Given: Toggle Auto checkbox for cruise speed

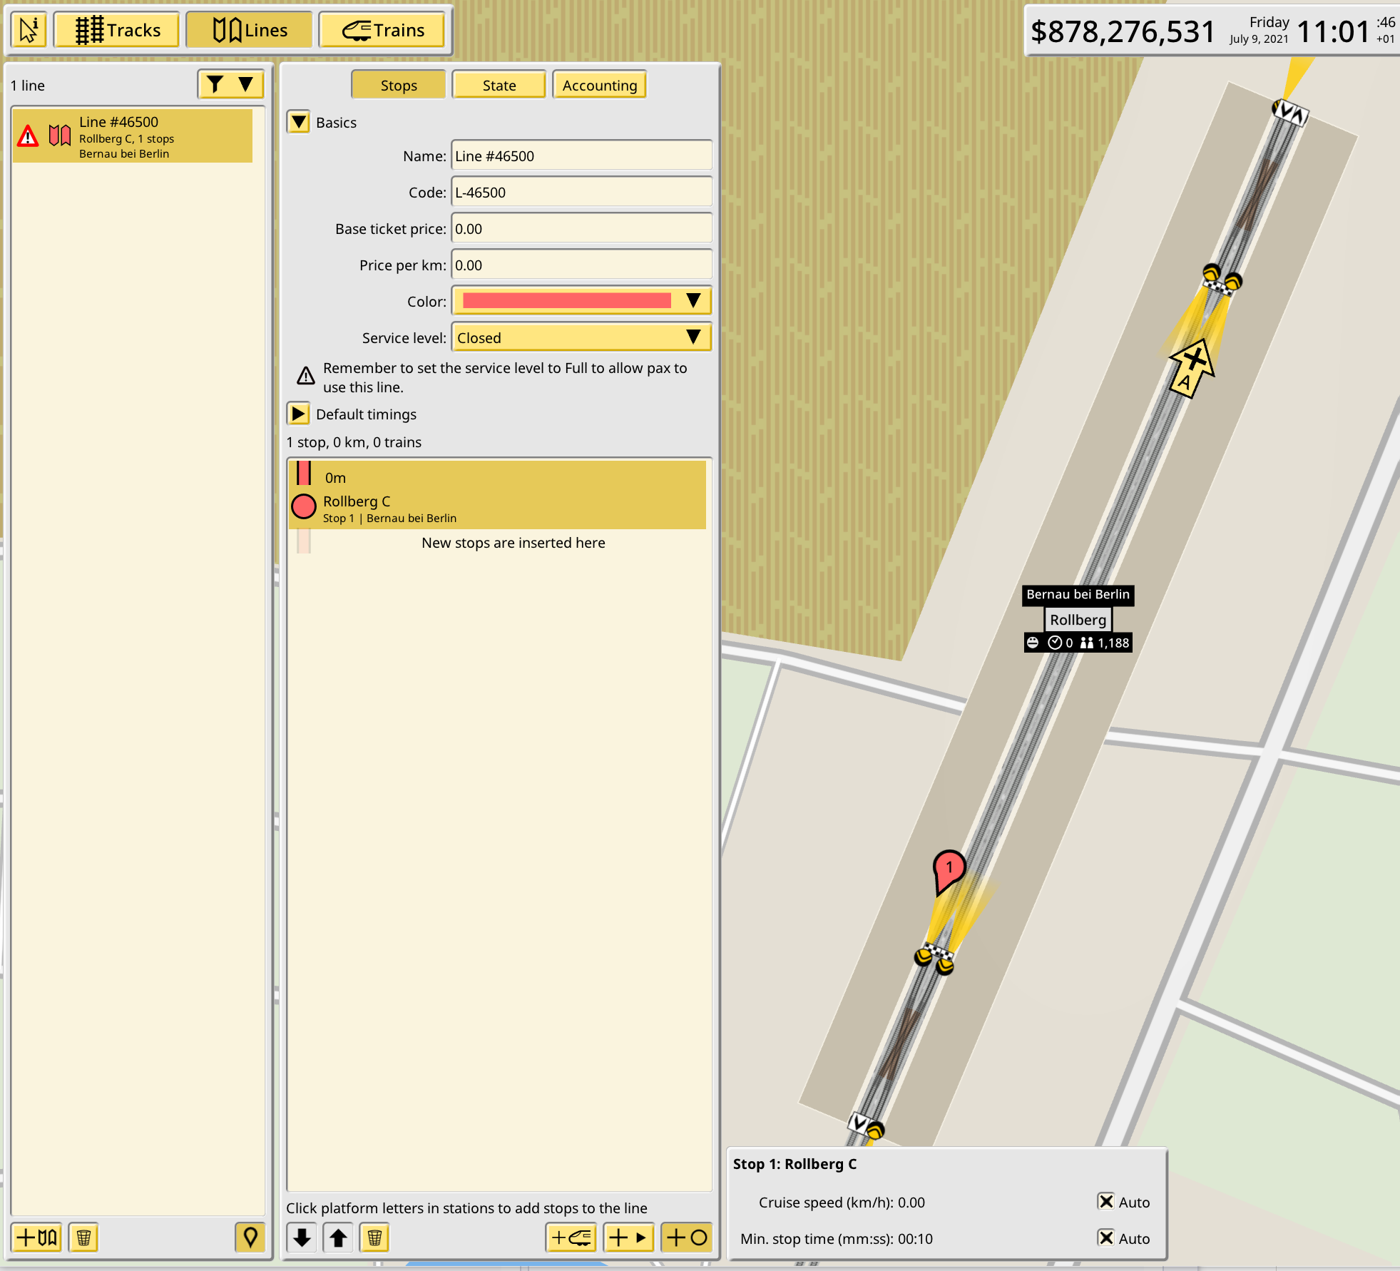Looking at the screenshot, I should pyautogui.click(x=1105, y=1202).
